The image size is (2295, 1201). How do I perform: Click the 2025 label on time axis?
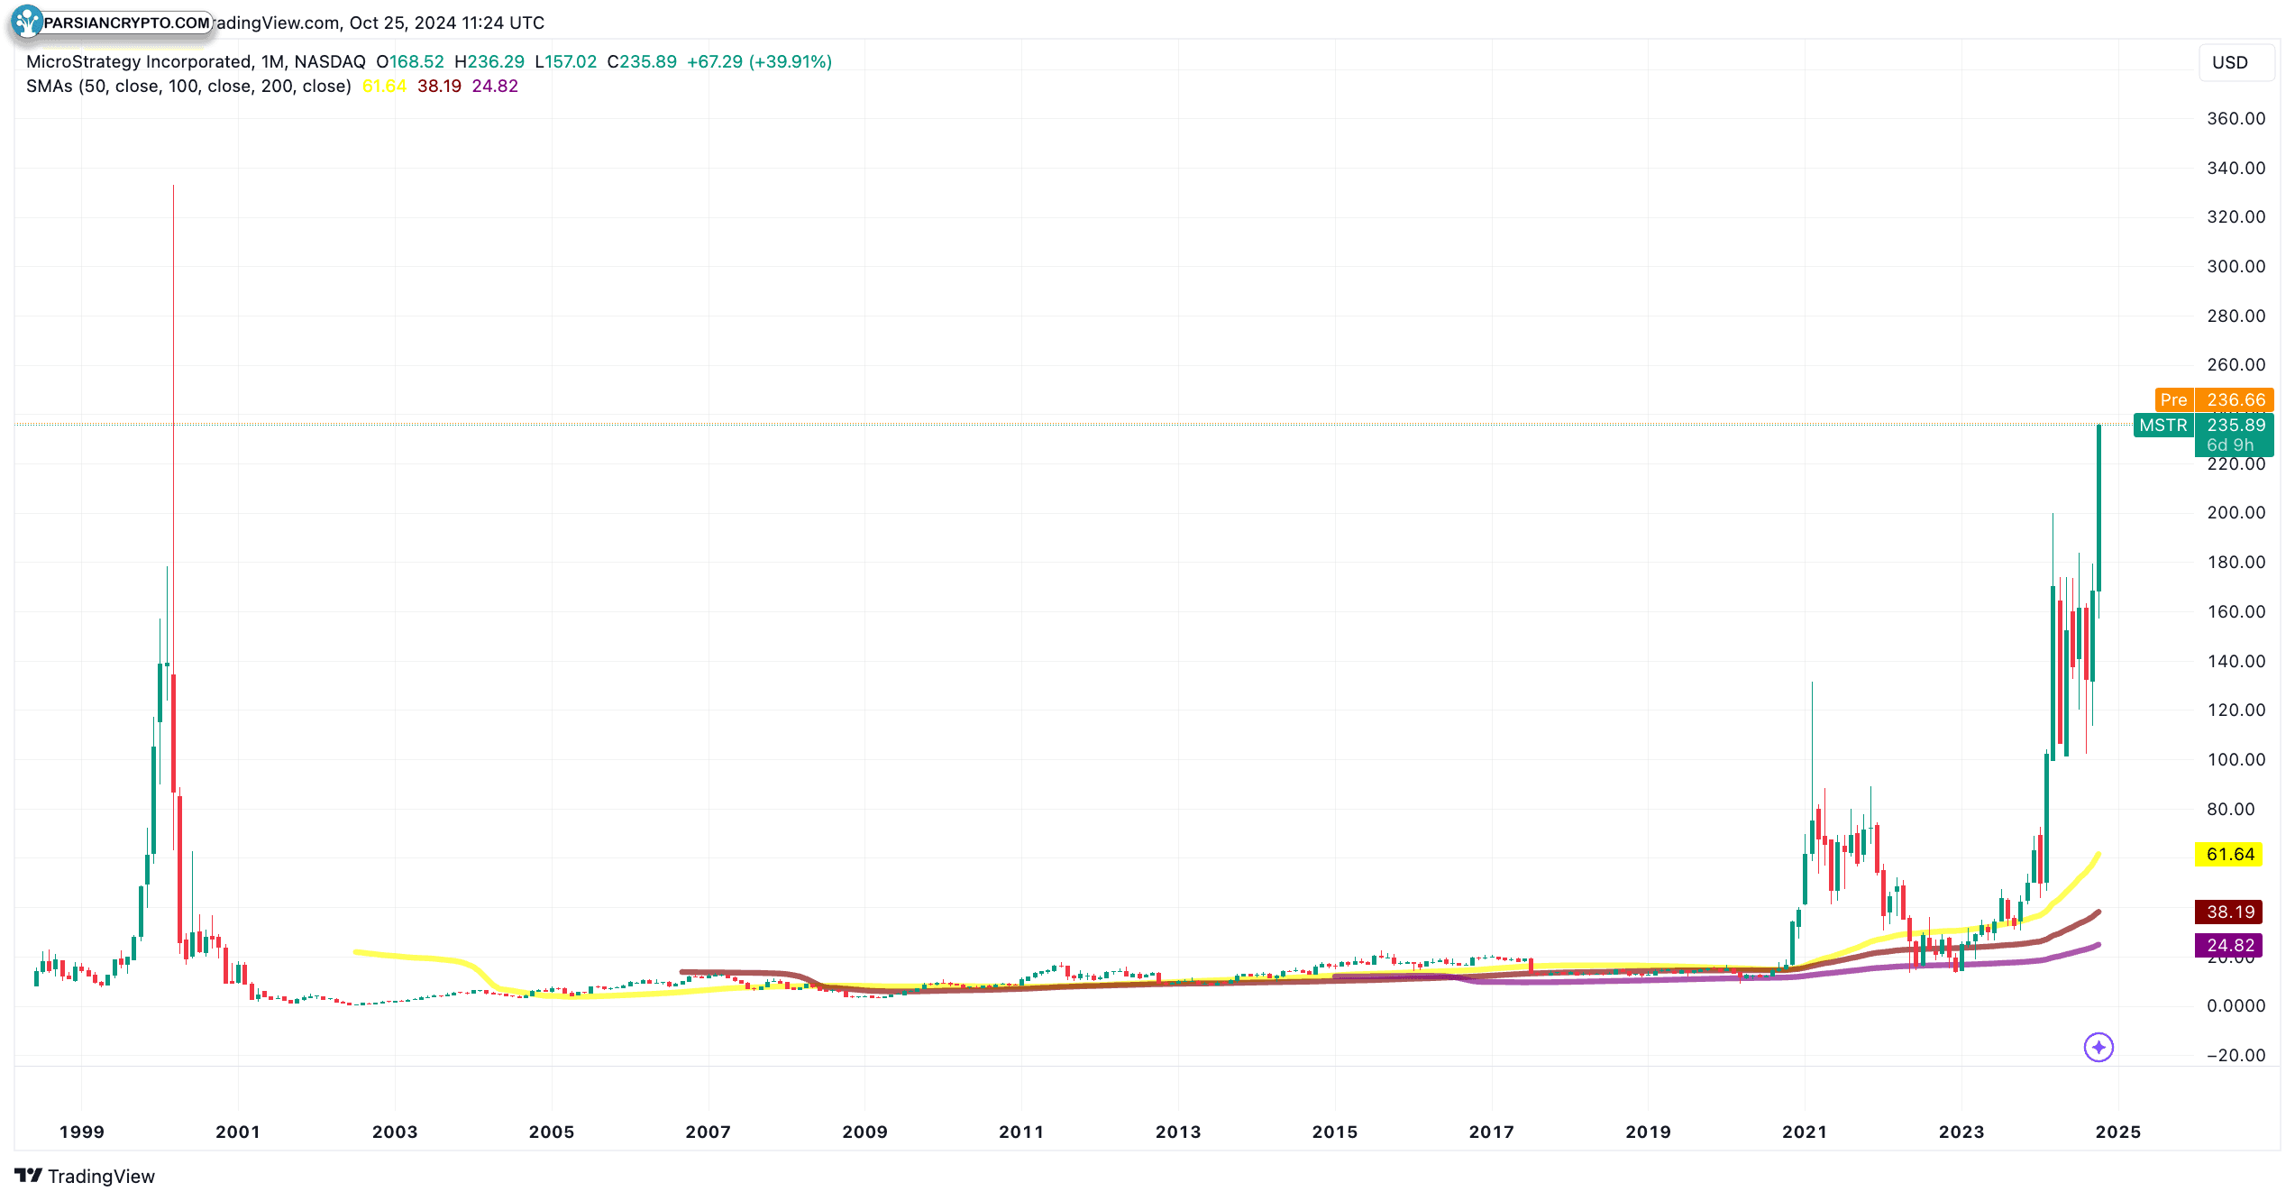click(x=2118, y=1132)
